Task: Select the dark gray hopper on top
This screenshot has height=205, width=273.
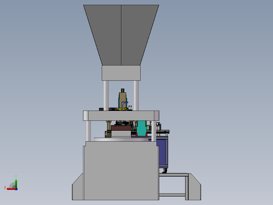Action: click(x=121, y=35)
